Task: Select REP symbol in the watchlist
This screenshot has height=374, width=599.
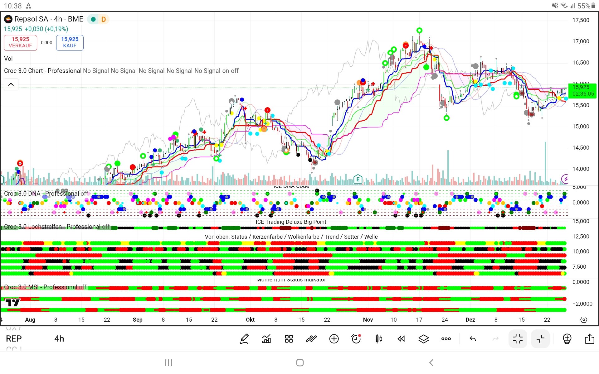Action: pyautogui.click(x=14, y=339)
